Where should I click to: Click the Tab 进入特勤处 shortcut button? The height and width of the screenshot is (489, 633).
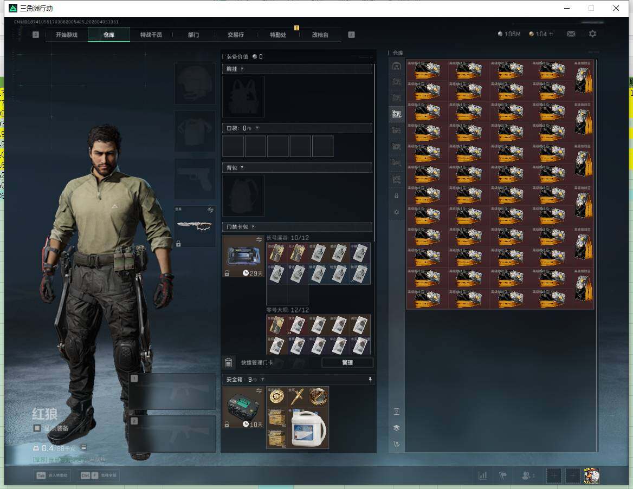click(x=53, y=475)
